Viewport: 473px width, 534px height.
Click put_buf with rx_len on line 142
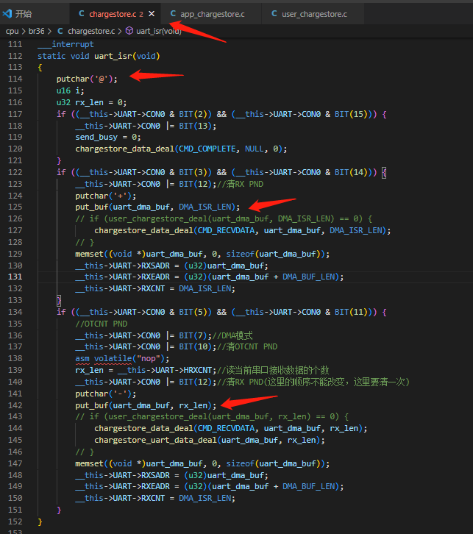[x=146, y=405]
